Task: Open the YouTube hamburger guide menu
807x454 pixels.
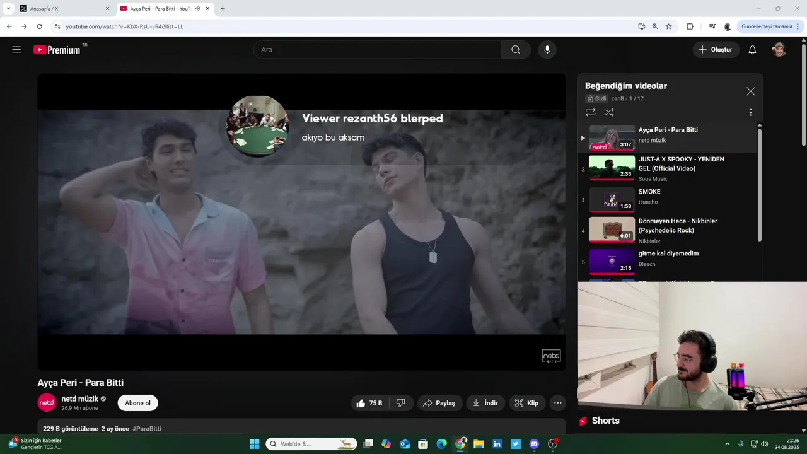Action: point(16,50)
